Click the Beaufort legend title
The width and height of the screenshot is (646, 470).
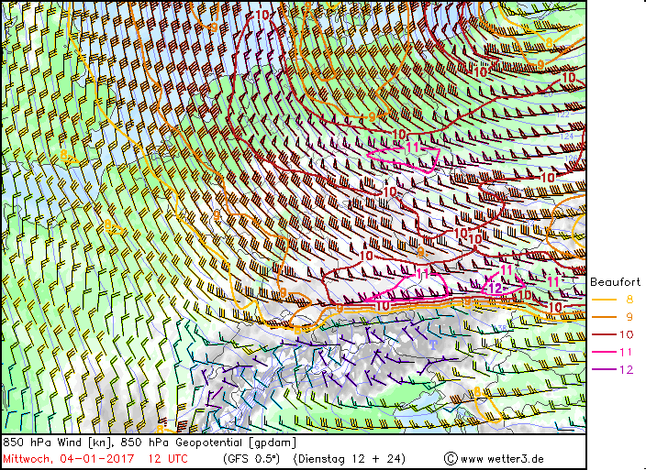point(615,282)
